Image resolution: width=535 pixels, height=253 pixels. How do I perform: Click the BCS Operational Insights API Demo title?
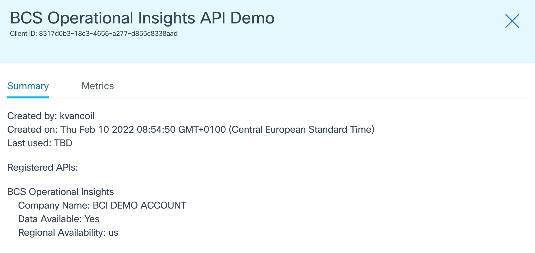click(x=142, y=18)
